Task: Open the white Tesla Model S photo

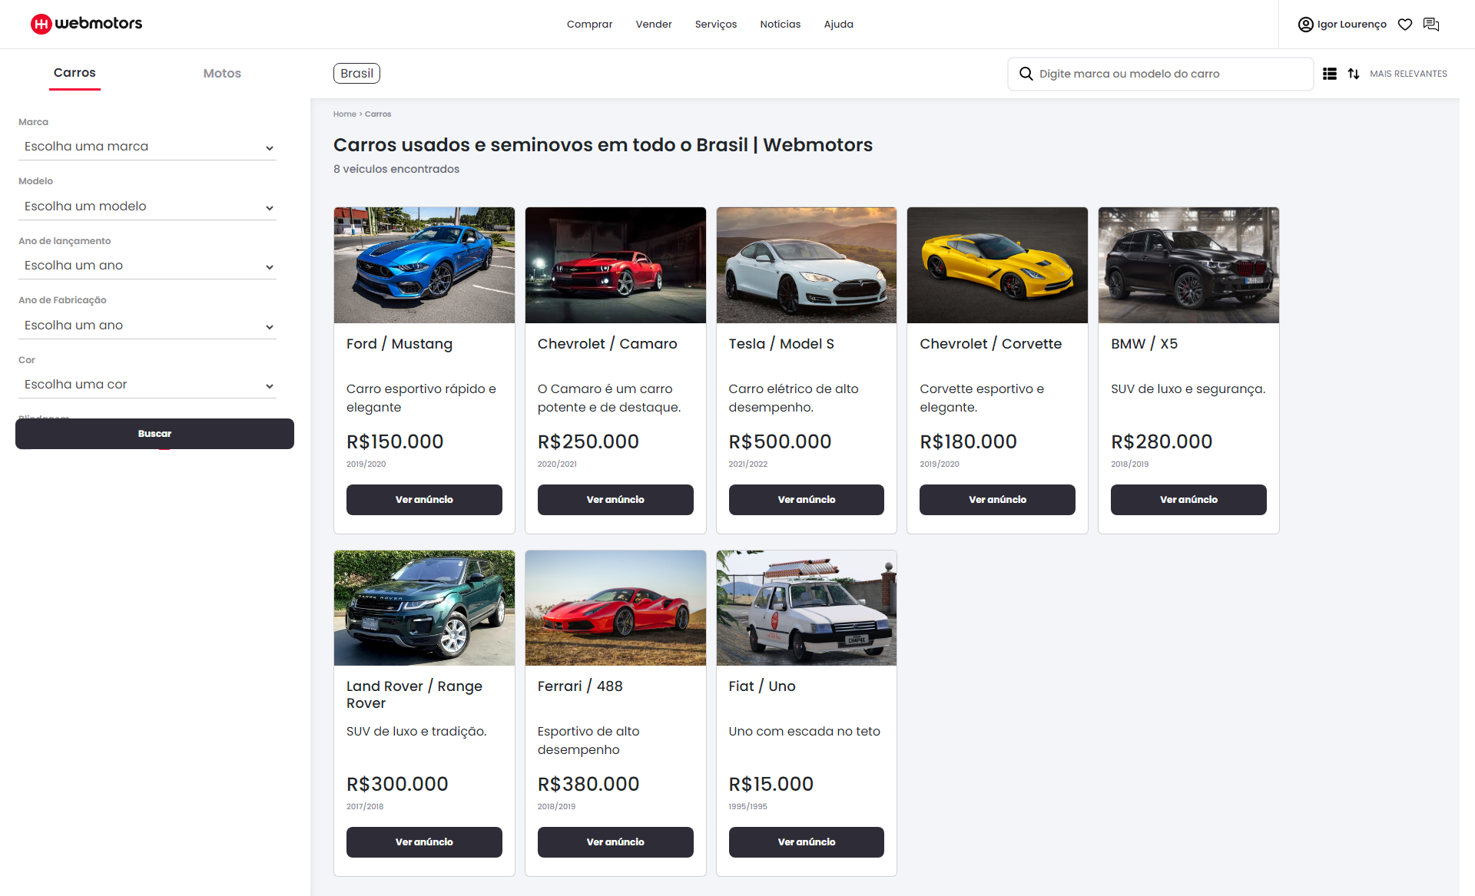Action: click(806, 265)
